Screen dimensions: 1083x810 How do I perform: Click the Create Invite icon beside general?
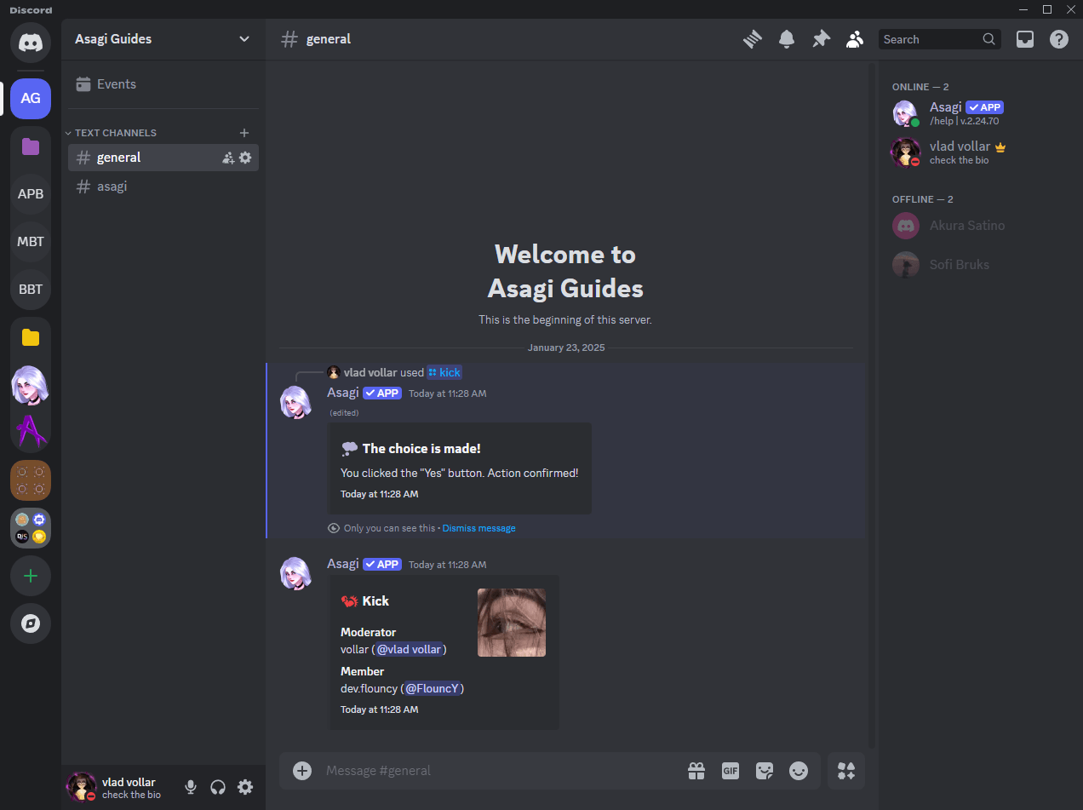228,158
